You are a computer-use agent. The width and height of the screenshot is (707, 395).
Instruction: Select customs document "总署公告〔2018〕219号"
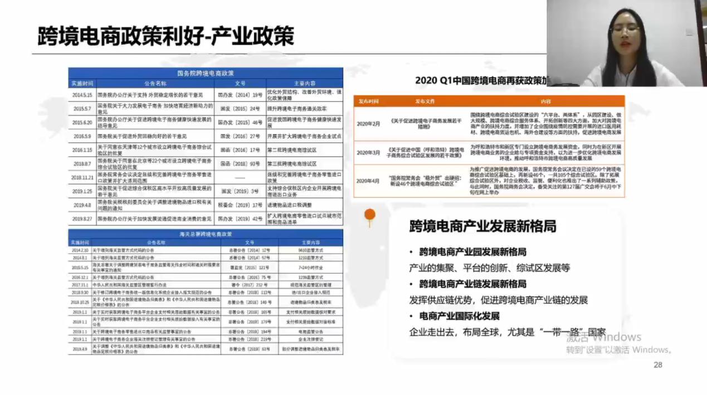(249, 339)
